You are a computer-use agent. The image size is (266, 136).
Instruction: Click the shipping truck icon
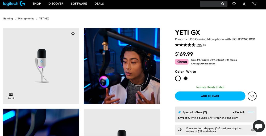pyautogui.click(x=180, y=129)
